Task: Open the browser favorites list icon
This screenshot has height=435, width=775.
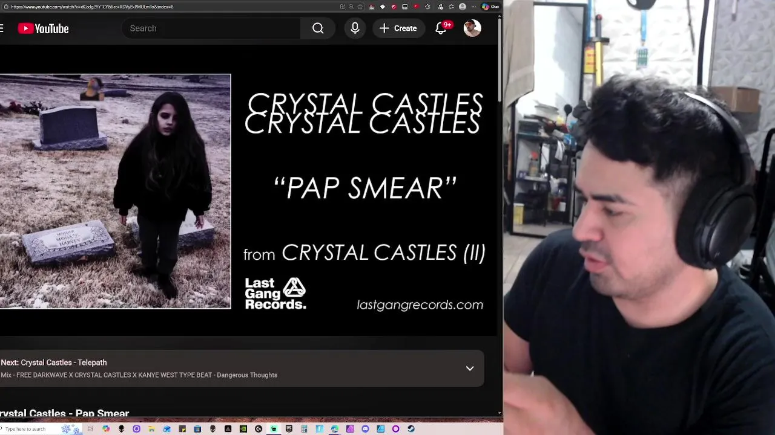Action: click(x=451, y=7)
